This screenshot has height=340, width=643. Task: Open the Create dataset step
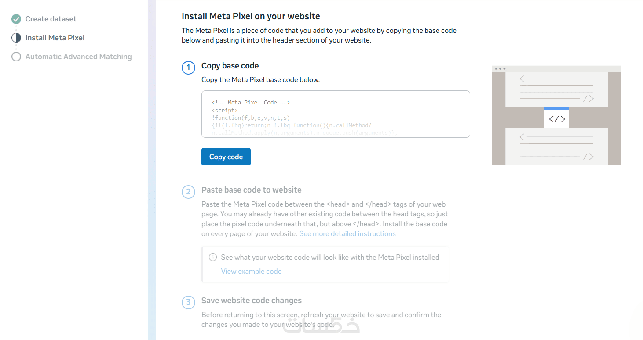pos(51,19)
